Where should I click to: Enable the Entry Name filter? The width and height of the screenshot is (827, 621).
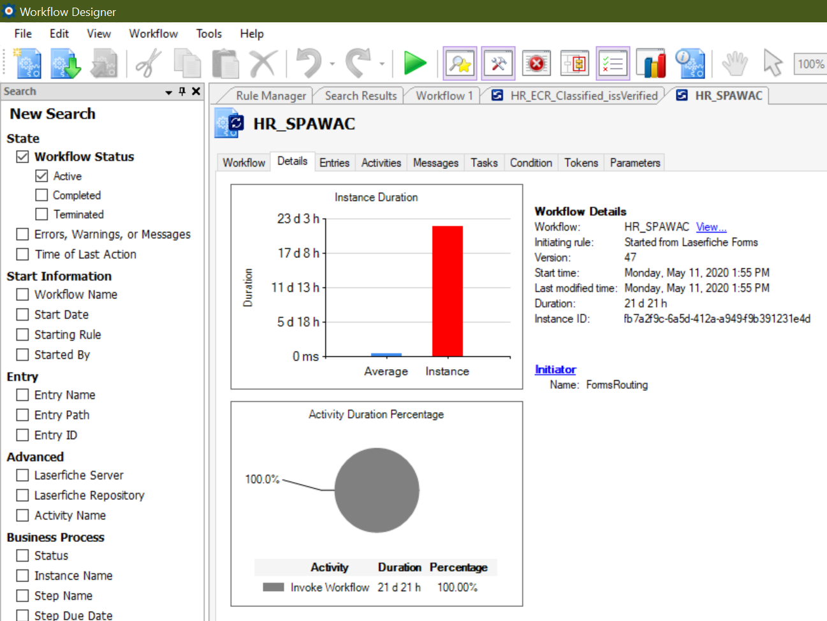pos(23,395)
